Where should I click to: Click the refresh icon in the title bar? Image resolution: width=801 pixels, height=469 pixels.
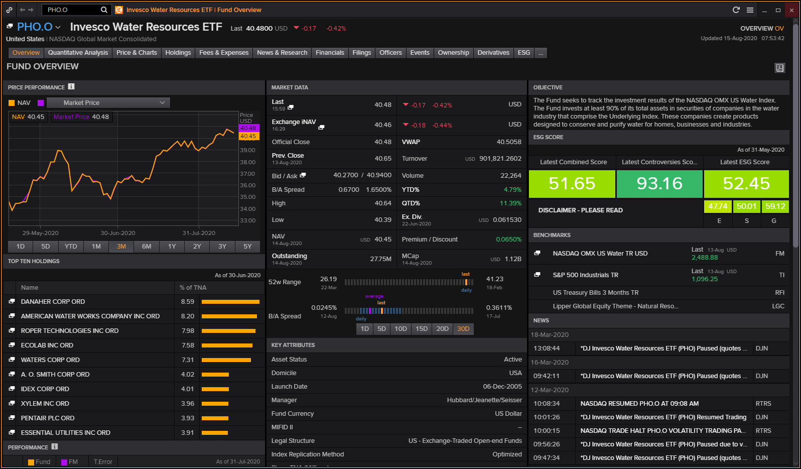point(736,10)
